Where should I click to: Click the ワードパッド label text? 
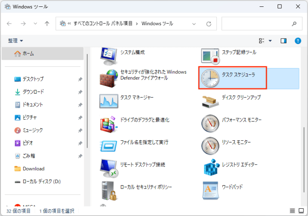(x=232, y=187)
